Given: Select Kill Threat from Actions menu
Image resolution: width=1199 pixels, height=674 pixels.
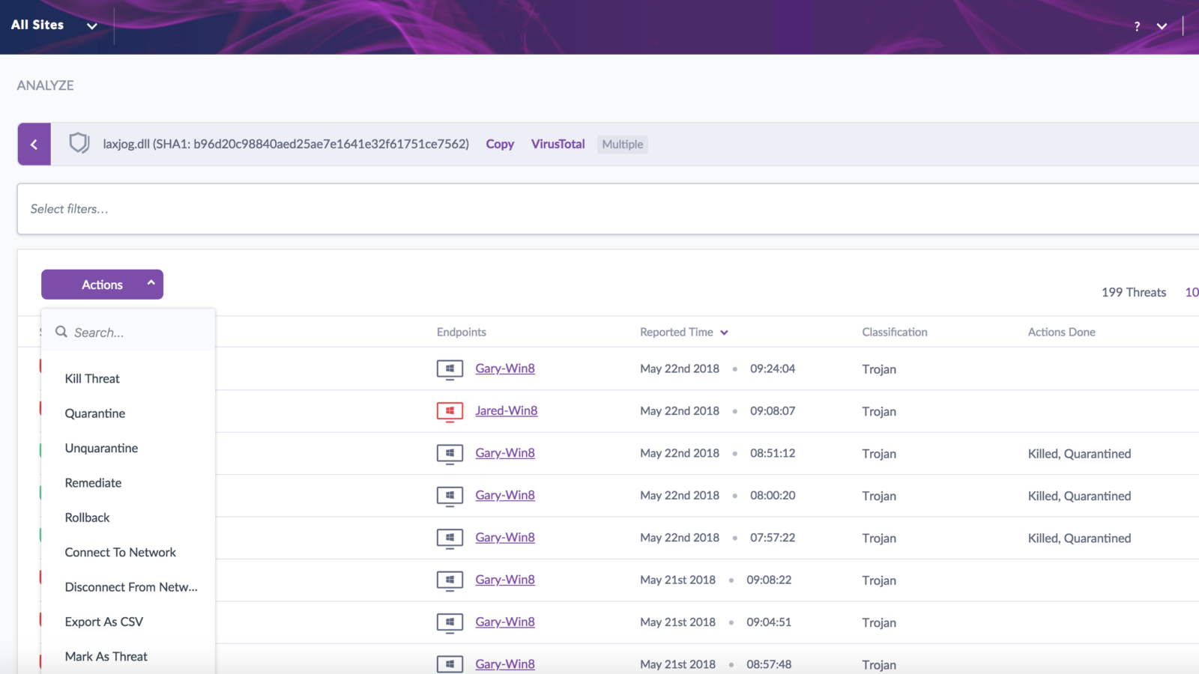Looking at the screenshot, I should (x=92, y=379).
